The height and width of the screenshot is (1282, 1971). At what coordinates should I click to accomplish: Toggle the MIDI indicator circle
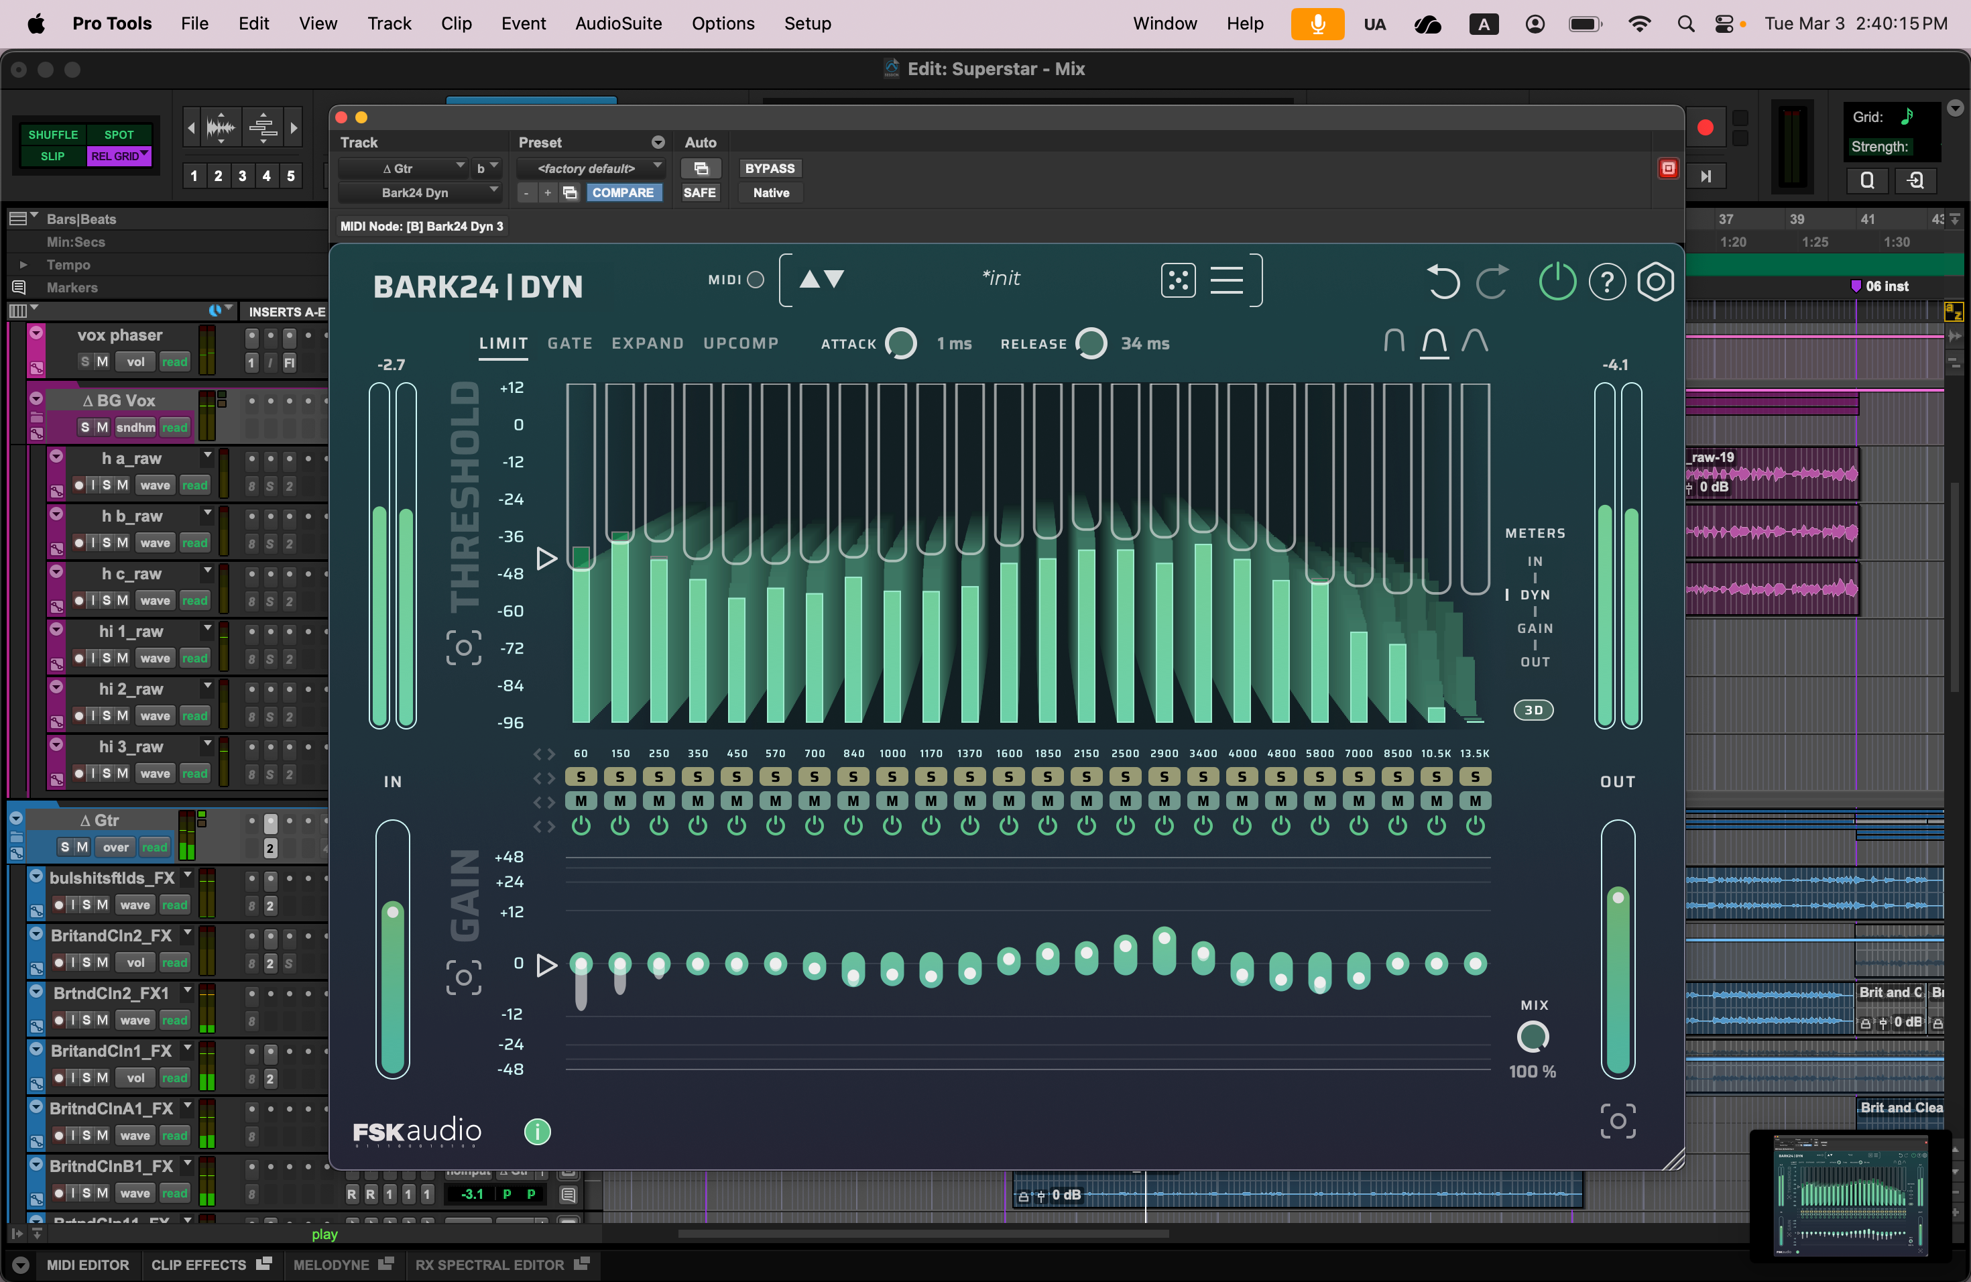point(756,280)
